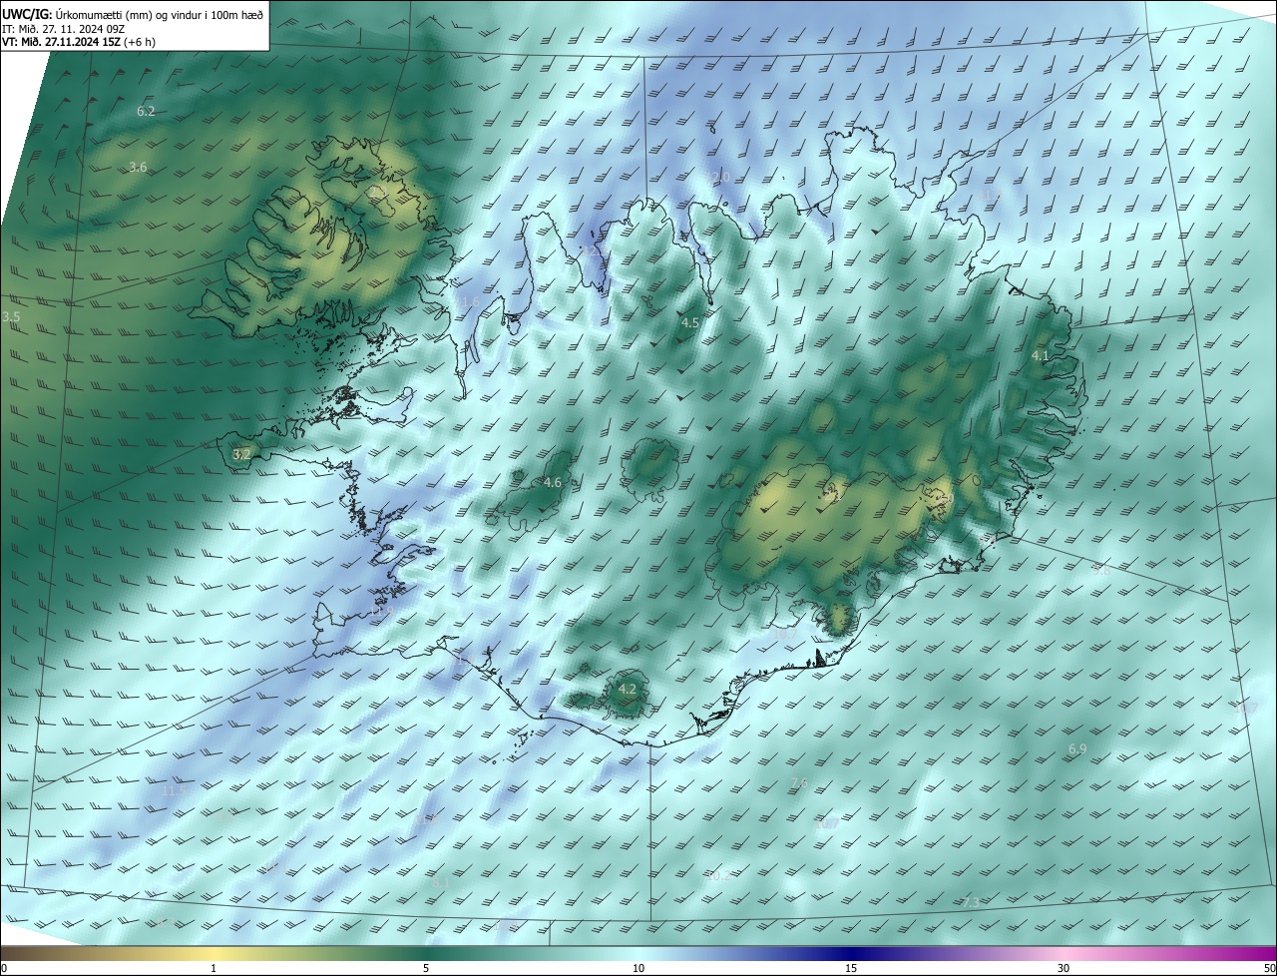Click the 3.5 value label near the map edge
Viewport: 1277px width, 976px height.
pos(12,316)
